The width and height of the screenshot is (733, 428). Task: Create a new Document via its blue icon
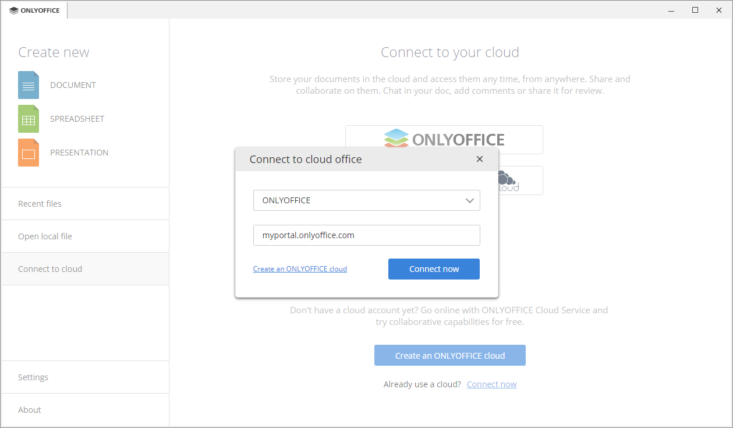29,85
